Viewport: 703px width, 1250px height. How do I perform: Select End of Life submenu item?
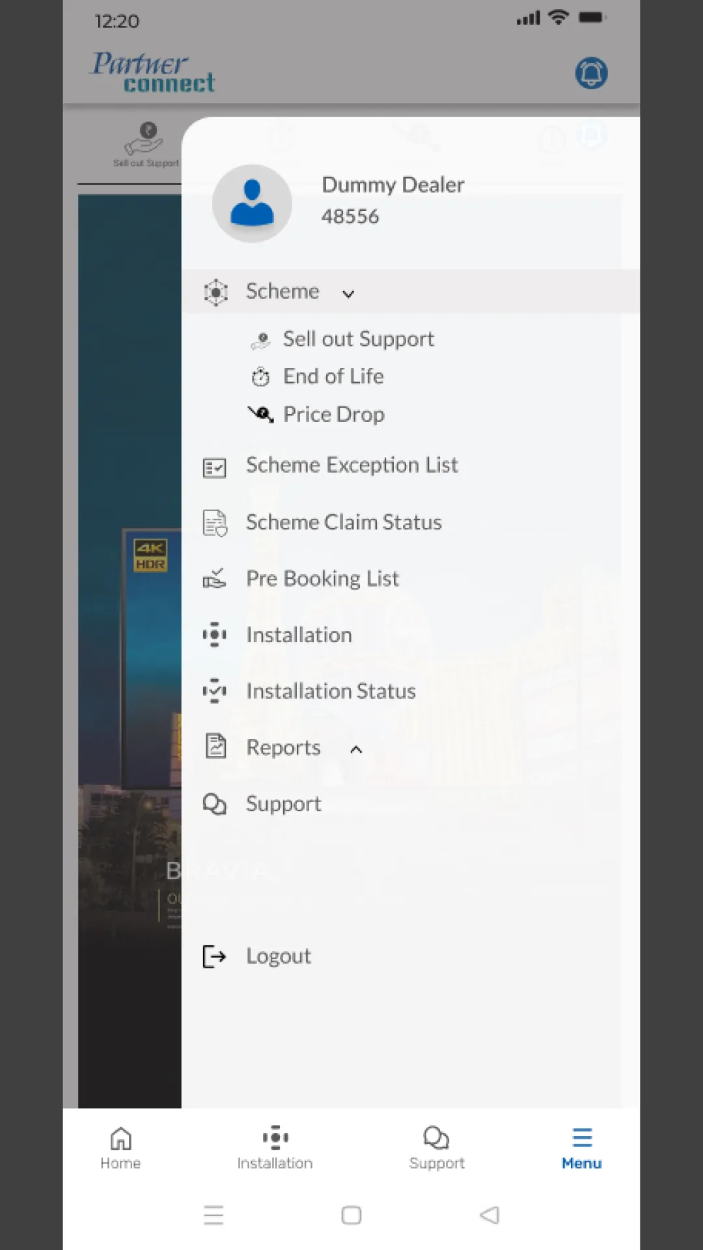(x=333, y=376)
